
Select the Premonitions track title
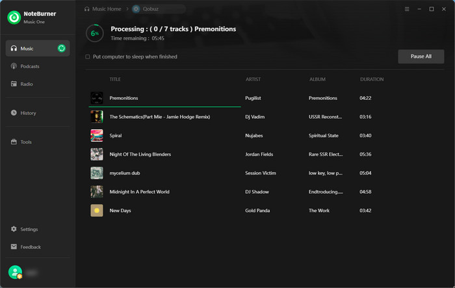[123, 98]
